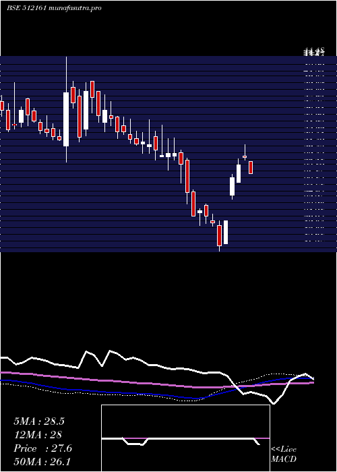Click the lowest red candle at chart bottom
The height and width of the screenshot is (472, 337).
pyautogui.click(x=219, y=236)
